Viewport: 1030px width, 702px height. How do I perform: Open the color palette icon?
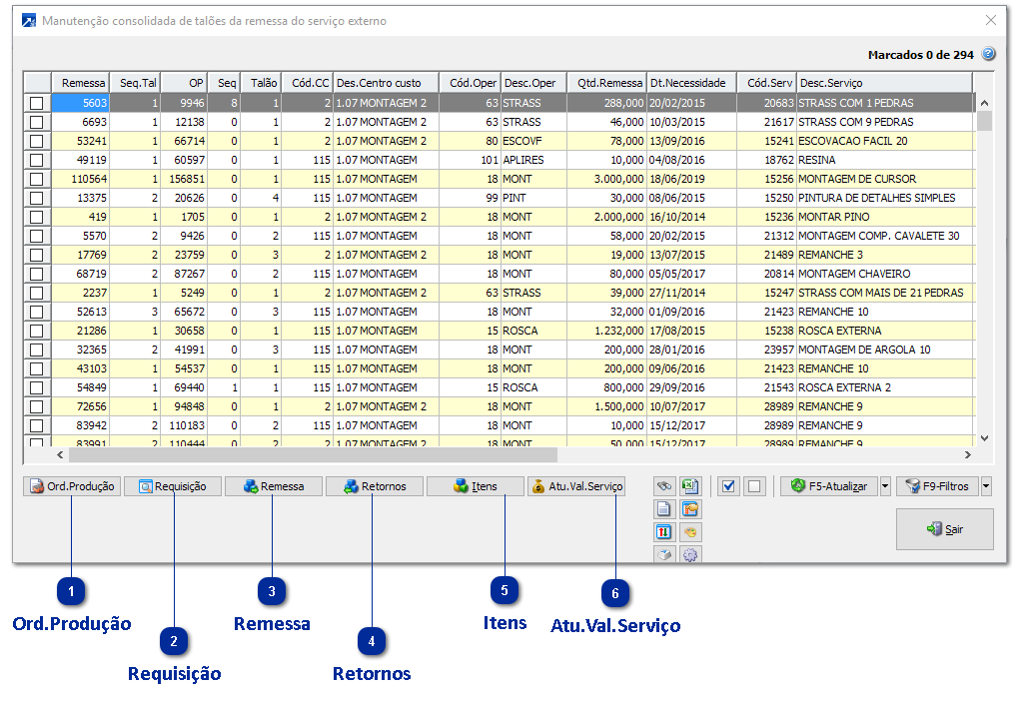tap(690, 531)
